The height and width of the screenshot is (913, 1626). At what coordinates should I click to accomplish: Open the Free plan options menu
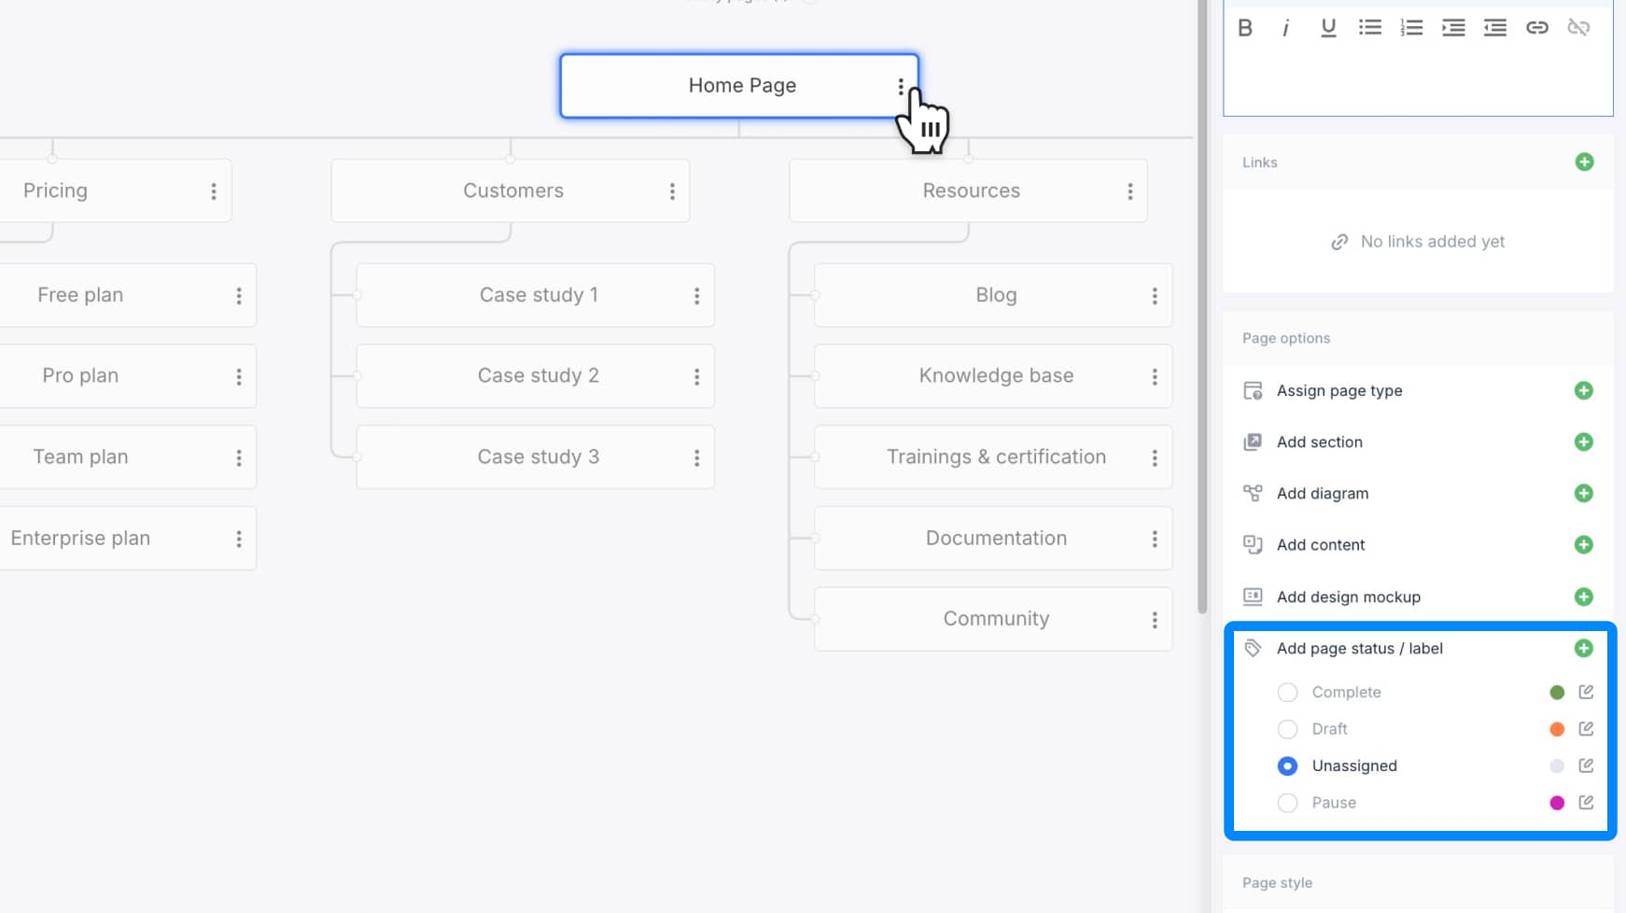(x=239, y=296)
